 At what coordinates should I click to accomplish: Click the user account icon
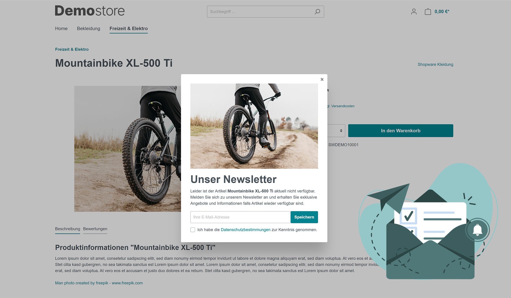pos(413,11)
